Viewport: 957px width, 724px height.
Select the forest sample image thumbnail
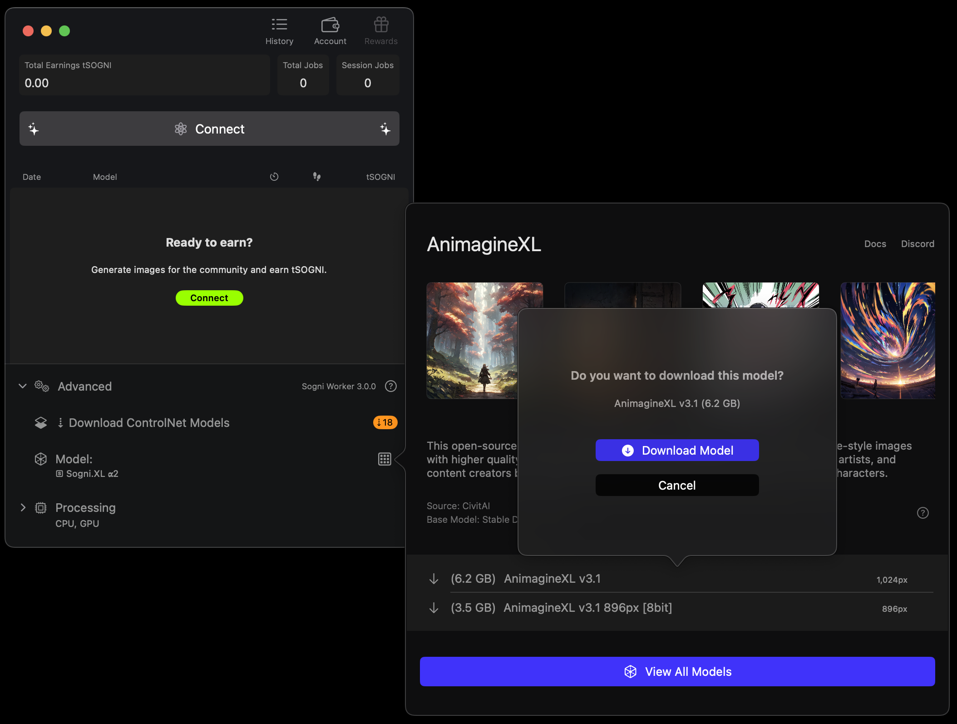(x=472, y=341)
